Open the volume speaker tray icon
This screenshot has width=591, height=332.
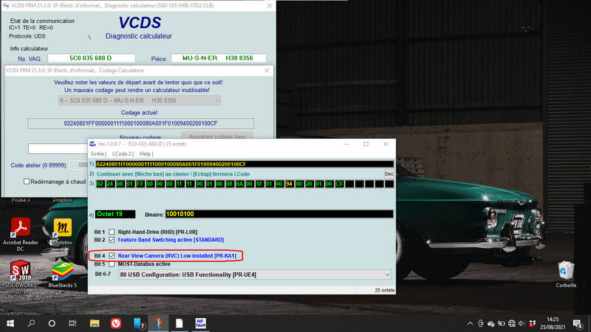tap(522, 323)
